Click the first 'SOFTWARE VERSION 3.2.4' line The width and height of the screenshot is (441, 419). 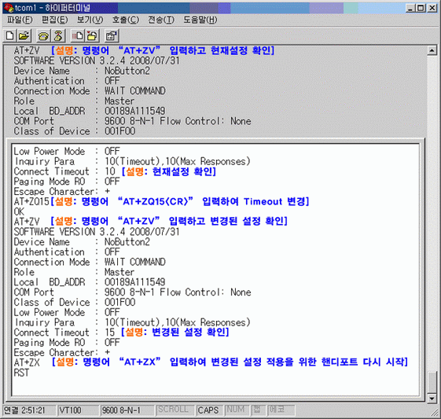coord(97,61)
